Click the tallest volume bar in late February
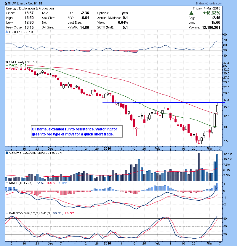This screenshot has width=237, height=246. (199, 167)
